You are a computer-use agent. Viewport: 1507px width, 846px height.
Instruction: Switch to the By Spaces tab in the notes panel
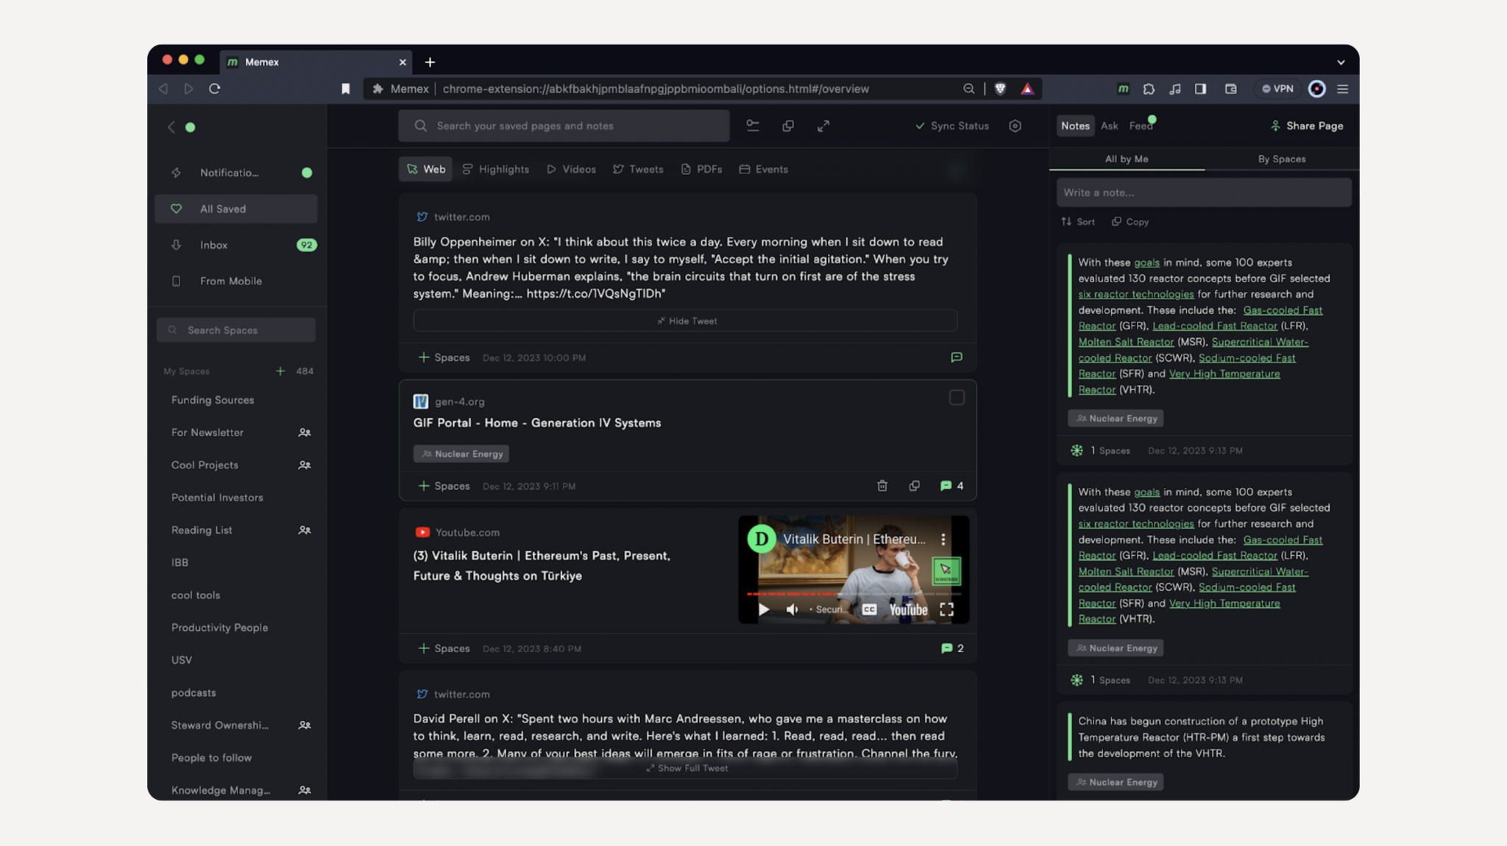click(1280, 159)
